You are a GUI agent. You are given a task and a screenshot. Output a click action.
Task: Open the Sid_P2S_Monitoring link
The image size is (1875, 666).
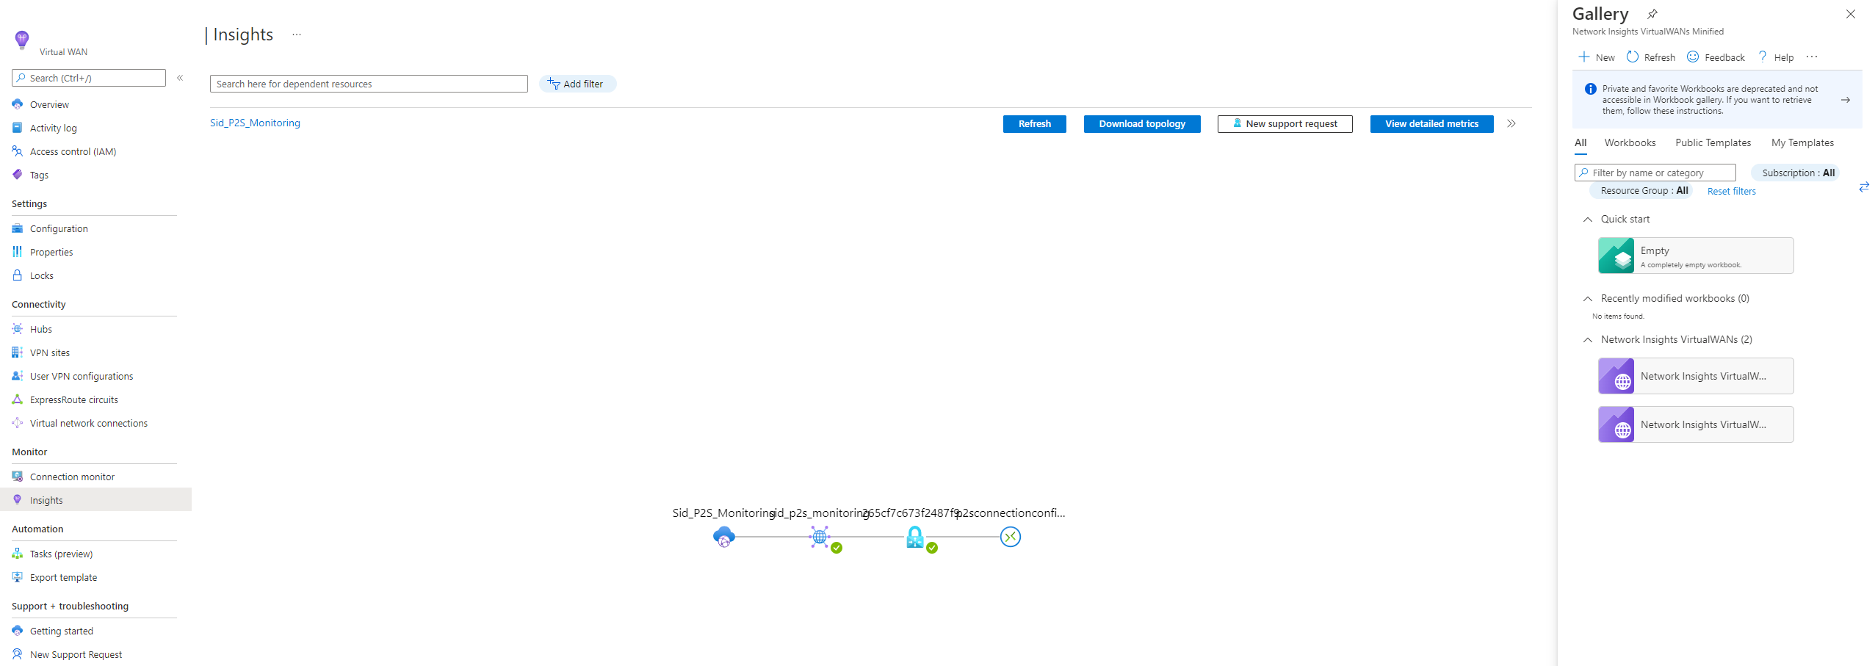point(255,123)
